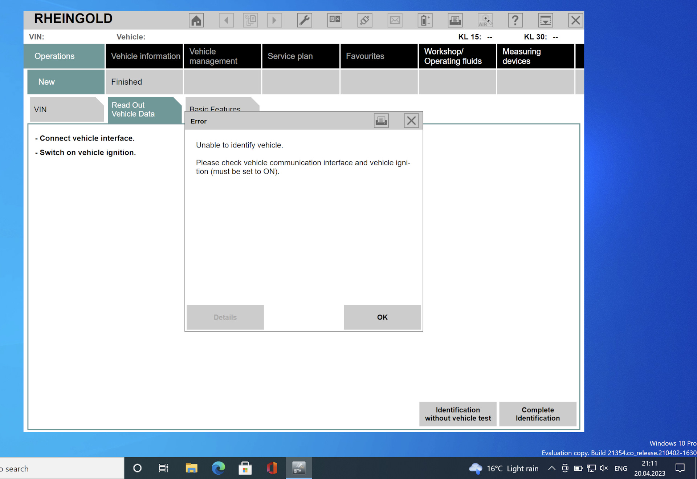Open Task View in taskbar
Image resolution: width=697 pixels, height=479 pixels.
pos(164,468)
